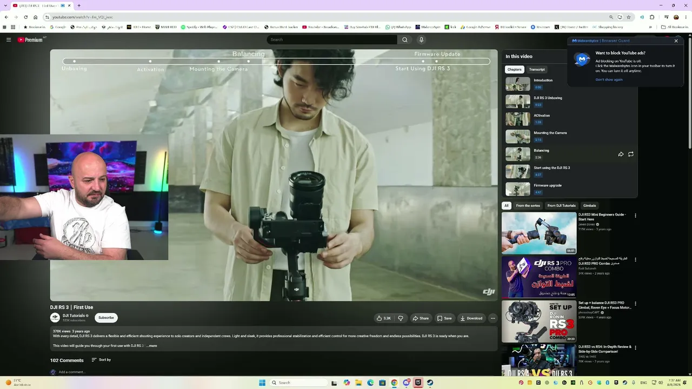Viewport: 692px width, 389px height.
Task: Subscribe to DJI Tutorials channel
Action: click(106, 318)
